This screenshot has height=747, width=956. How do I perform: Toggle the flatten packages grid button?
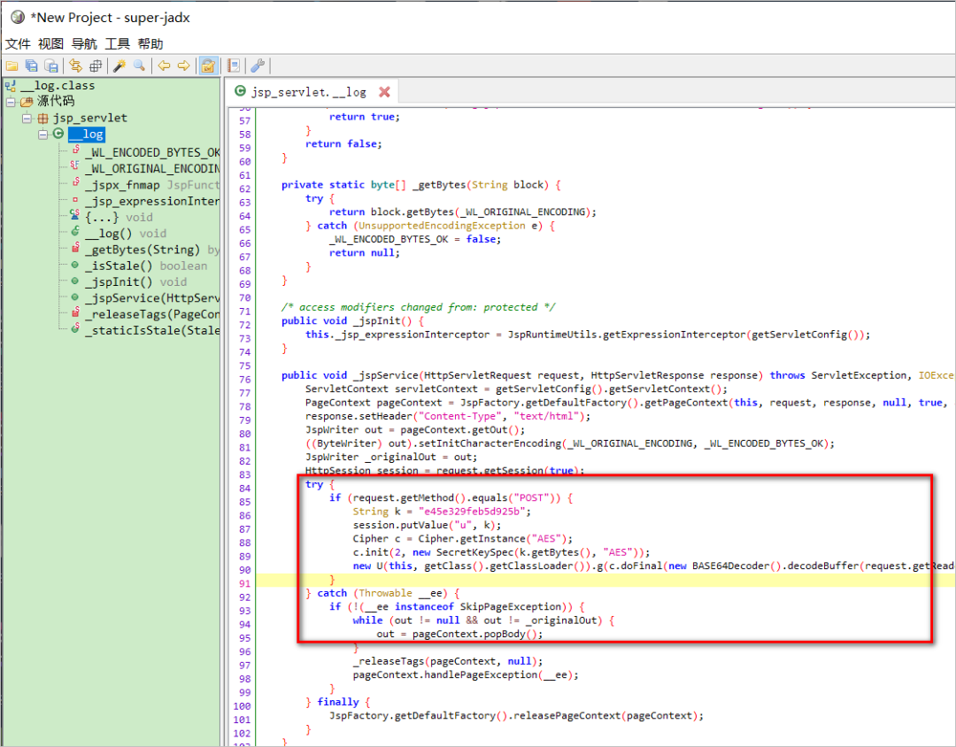coord(96,65)
